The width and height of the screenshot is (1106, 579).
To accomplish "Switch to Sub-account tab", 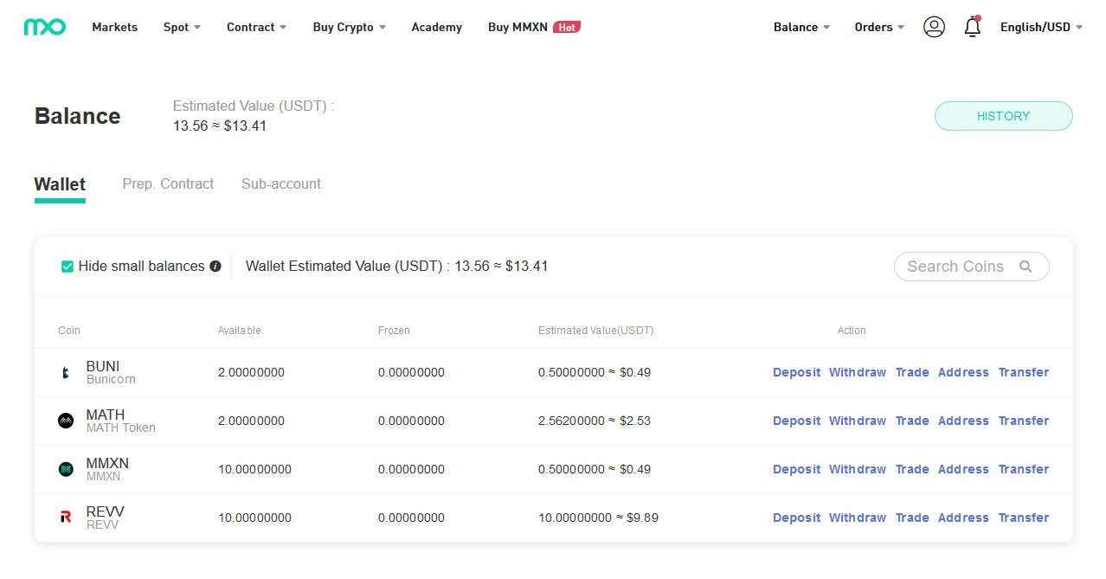I will click(281, 184).
